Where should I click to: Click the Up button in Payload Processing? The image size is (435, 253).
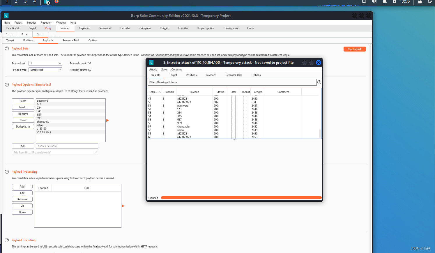pyautogui.click(x=22, y=206)
